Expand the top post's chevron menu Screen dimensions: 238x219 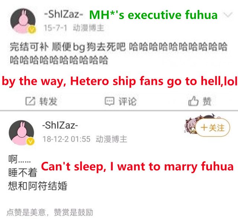(x=228, y=15)
